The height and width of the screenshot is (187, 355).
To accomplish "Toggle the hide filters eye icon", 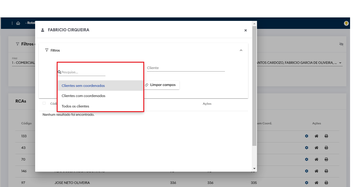I will 341,44.
